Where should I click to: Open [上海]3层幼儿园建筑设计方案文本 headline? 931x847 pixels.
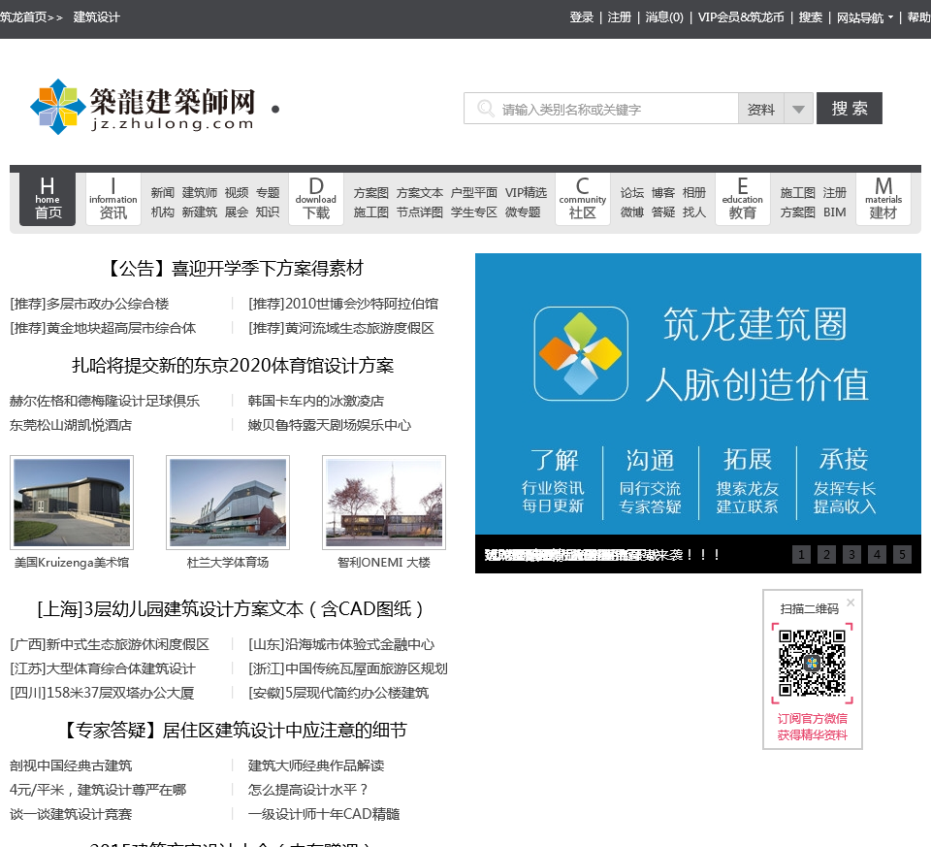click(x=233, y=609)
